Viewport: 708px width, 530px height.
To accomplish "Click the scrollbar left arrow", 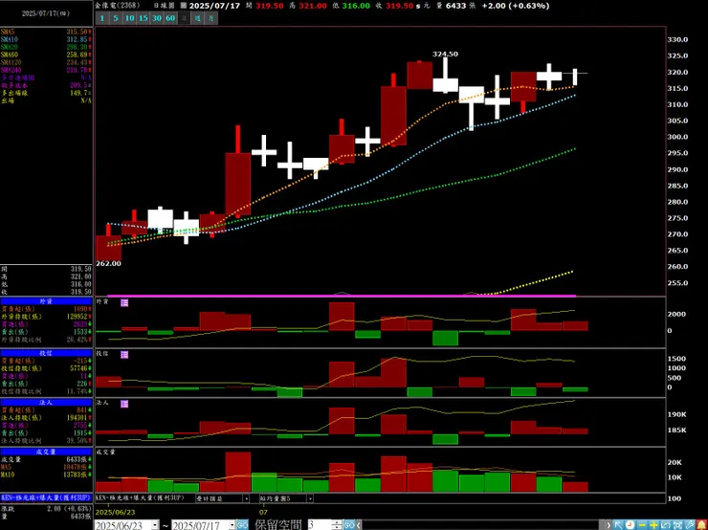I will 359,525.
